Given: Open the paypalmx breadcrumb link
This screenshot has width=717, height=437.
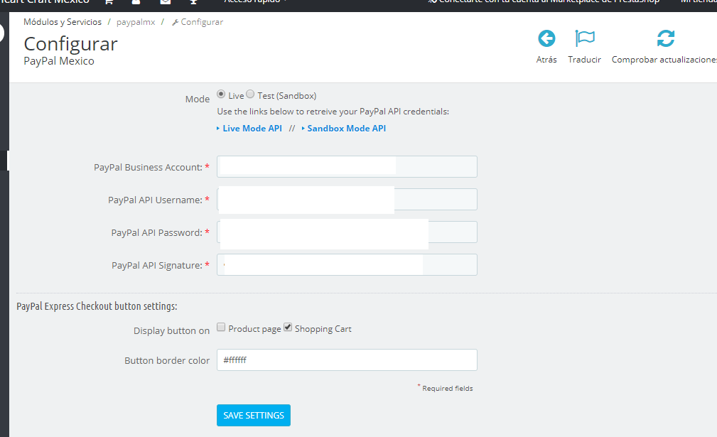Looking at the screenshot, I should pos(136,22).
